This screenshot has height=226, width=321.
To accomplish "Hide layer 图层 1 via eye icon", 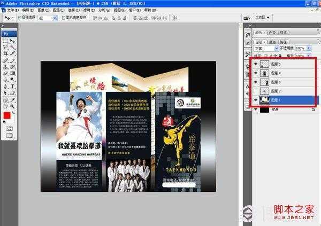I will pyautogui.click(x=256, y=100).
